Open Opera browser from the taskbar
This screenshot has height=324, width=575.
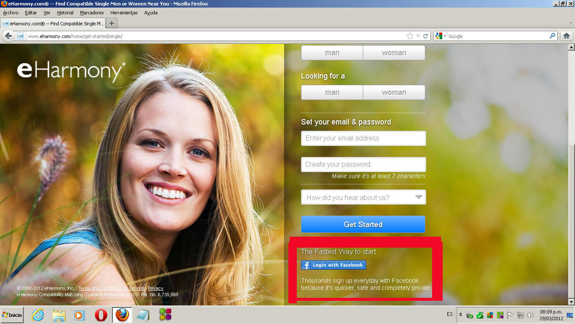[101, 315]
